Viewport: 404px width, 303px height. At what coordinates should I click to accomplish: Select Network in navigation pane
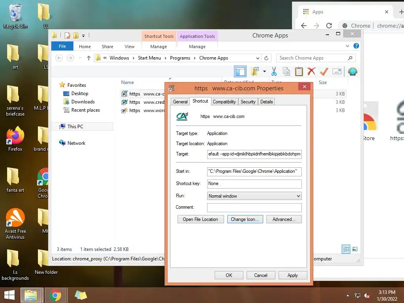76,143
